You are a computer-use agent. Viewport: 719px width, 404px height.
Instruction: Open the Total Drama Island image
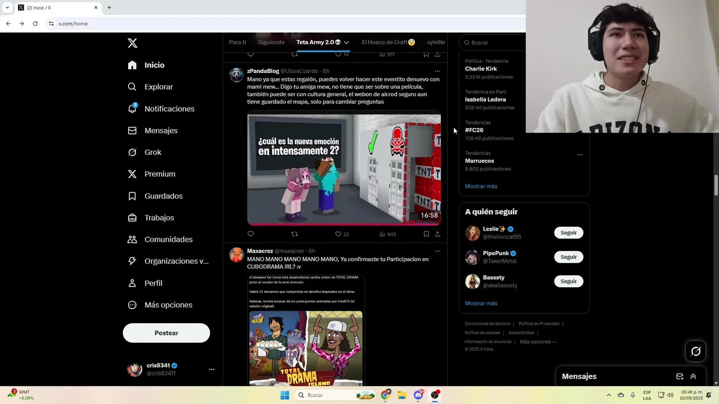[x=306, y=348]
